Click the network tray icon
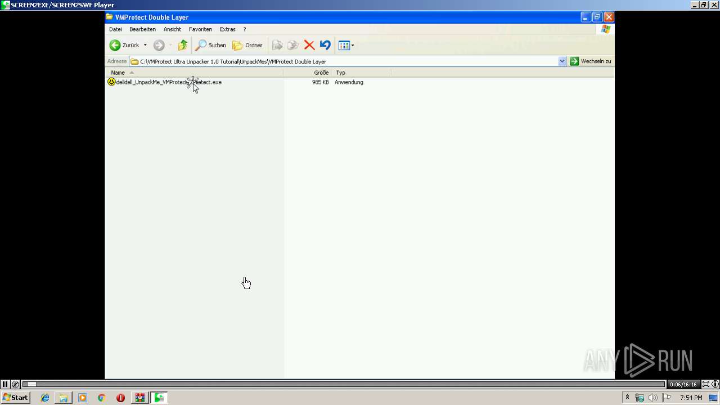This screenshot has height=405, width=720. 640,398
